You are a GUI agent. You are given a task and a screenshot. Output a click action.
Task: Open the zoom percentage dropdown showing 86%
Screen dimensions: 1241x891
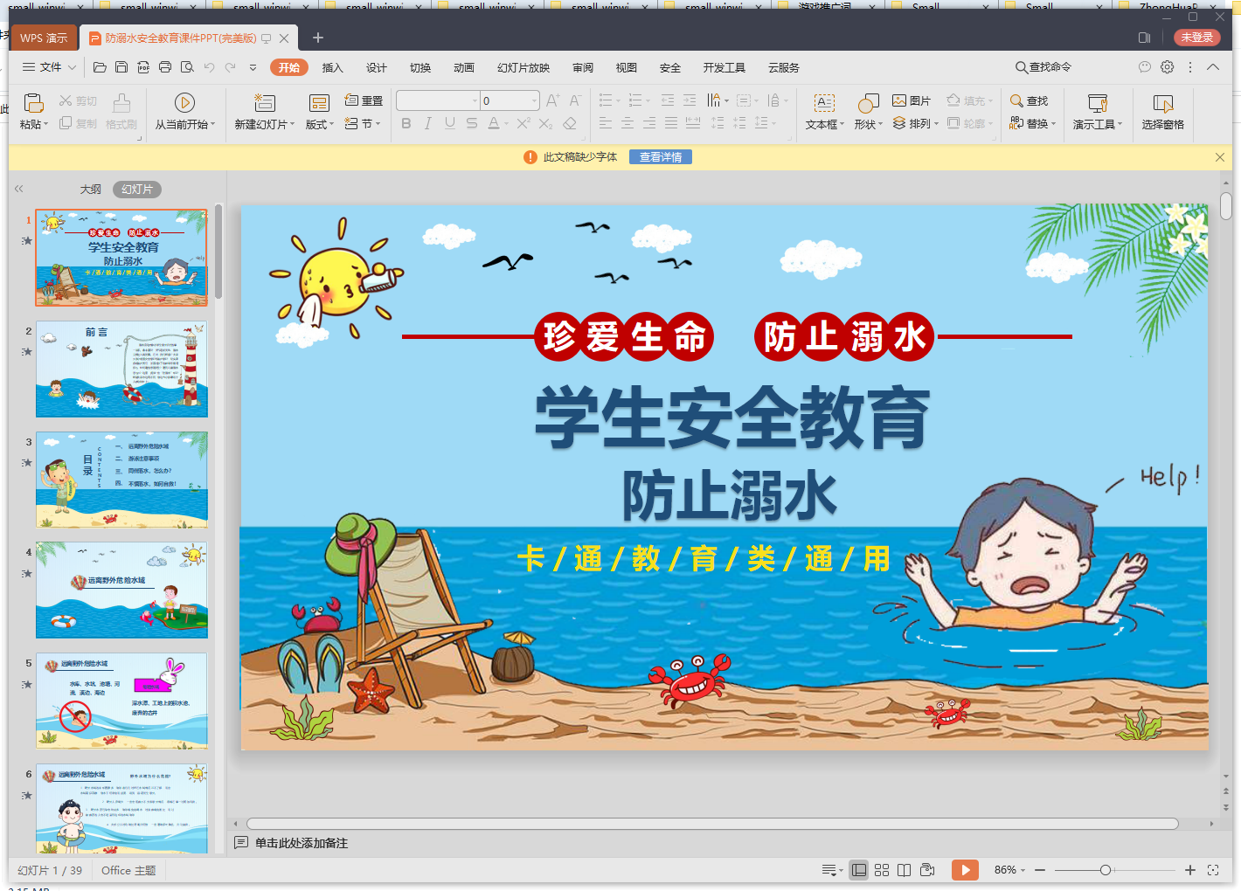[x=1012, y=869]
